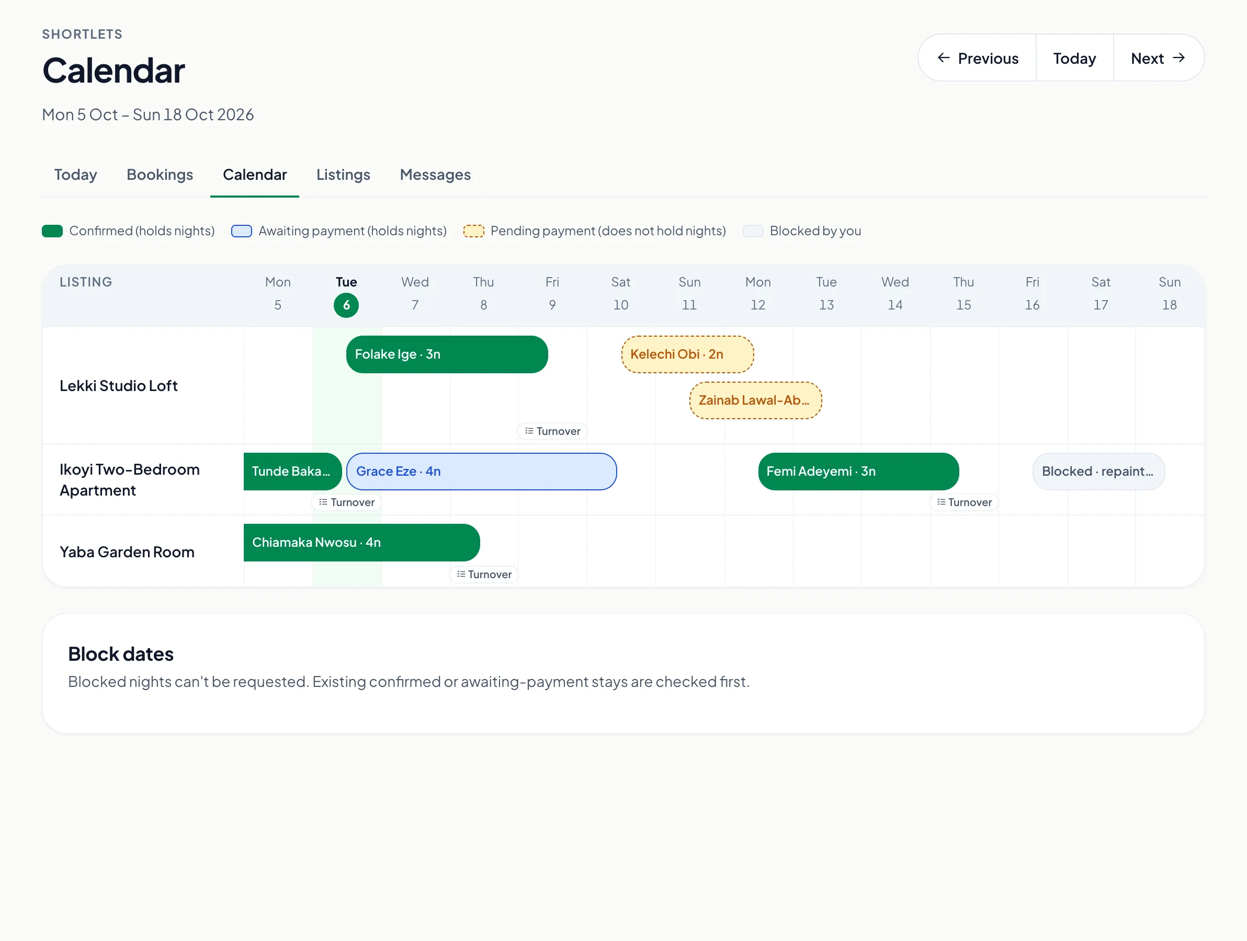Select Ikoyi Two-Bedroom Apartment listing
The height and width of the screenshot is (941, 1247).
[x=130, y=480]
